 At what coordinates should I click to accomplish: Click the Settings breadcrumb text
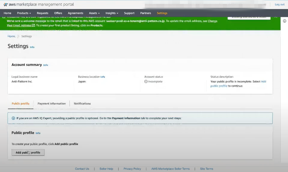point(26,36)
